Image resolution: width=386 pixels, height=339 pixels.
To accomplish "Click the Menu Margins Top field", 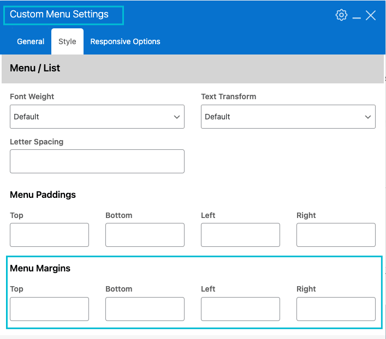I will pos(49,308).
